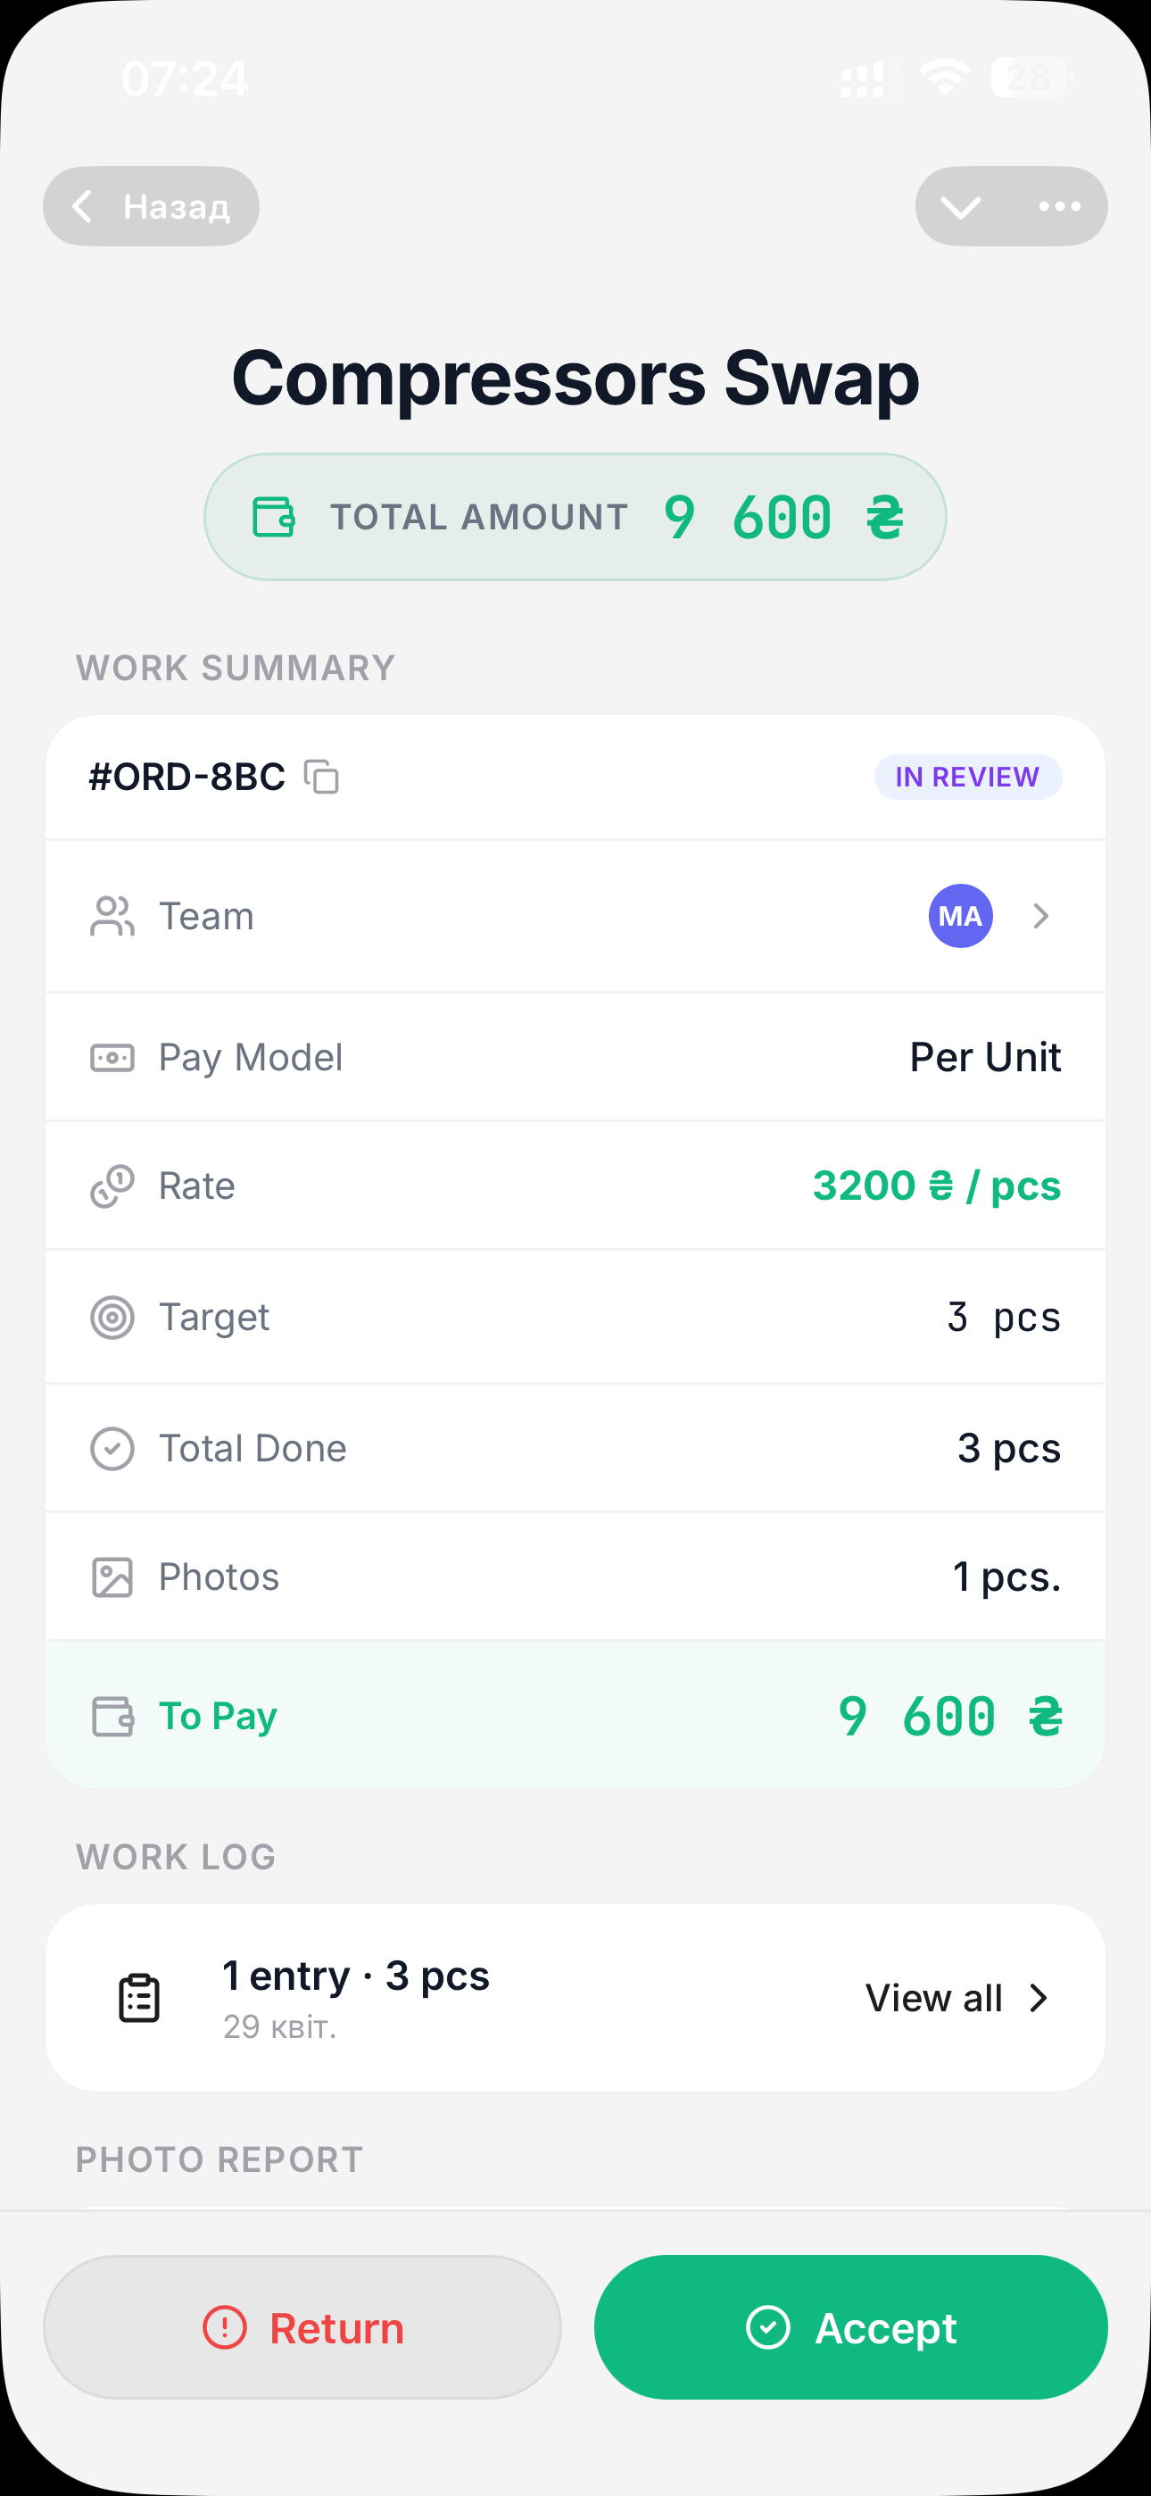Tap the work log clipboard icon

[x=139, y=1998]
